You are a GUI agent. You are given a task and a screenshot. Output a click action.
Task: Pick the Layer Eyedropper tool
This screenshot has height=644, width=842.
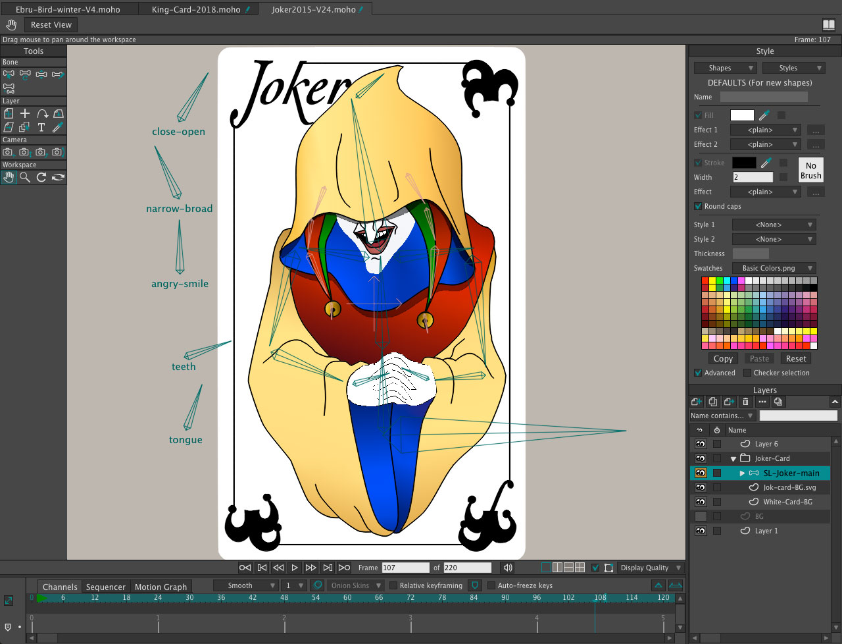coord(58,127)
